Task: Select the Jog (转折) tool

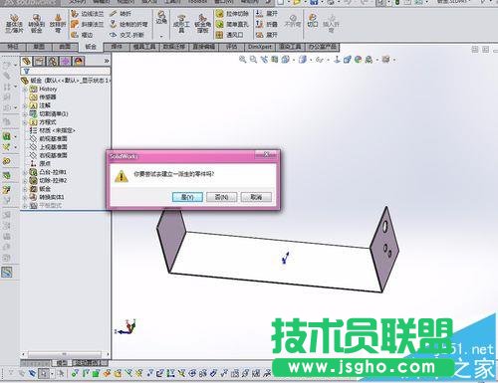Action: tap(121, 14)
